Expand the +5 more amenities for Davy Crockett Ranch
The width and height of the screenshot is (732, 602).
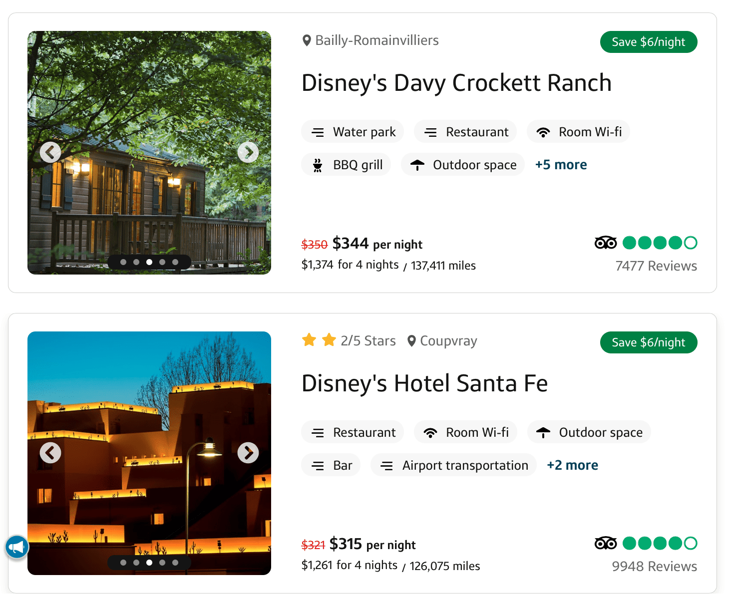click(561, 164)
